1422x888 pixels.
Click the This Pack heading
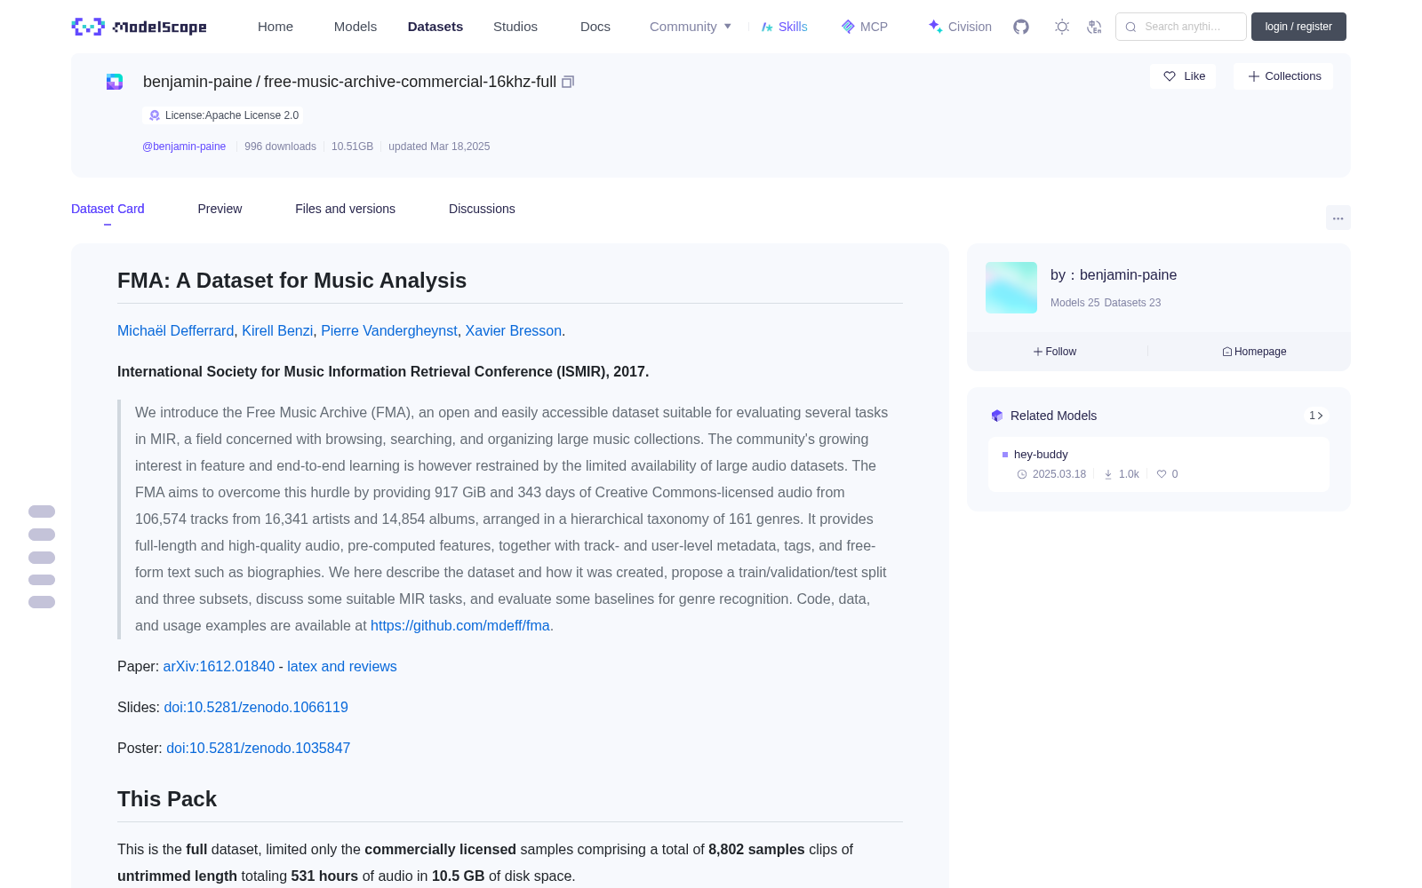click(167, 799)
